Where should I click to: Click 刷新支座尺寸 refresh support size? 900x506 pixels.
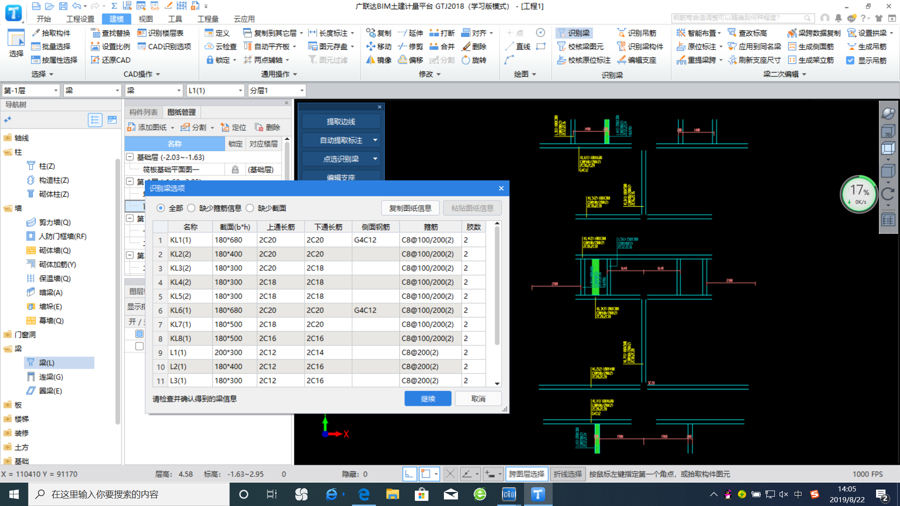[x=754, y=60]
